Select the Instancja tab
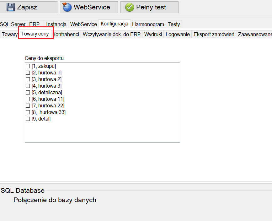 point(56,24)
